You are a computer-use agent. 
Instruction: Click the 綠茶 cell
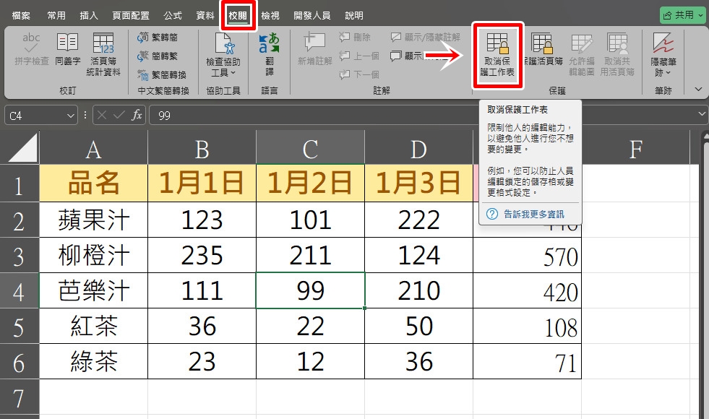(94, 361)
